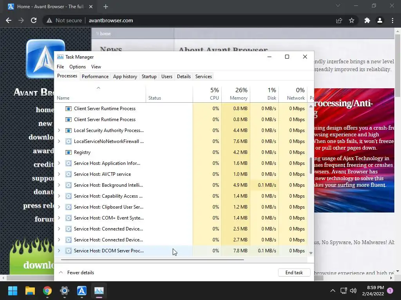Open the notification badge in the tray
Viewport: 401px width, 300px height.
click(390, 291)
